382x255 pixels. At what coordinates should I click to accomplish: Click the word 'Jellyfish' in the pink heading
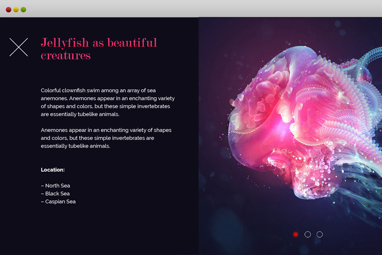[65, 43]
